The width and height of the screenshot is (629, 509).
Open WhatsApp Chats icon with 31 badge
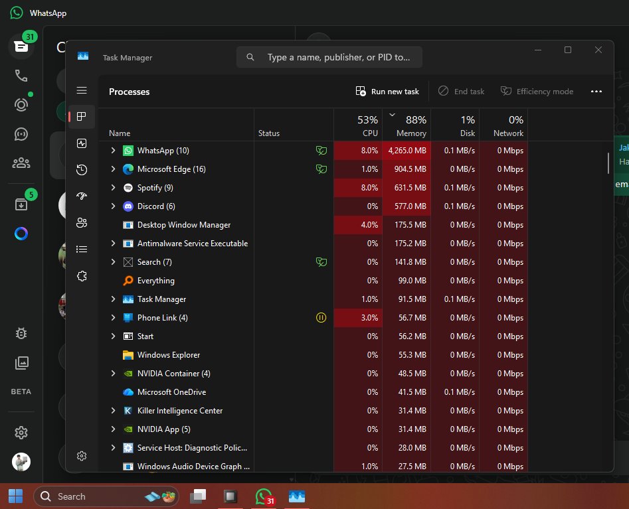click(x=21, y=46)
